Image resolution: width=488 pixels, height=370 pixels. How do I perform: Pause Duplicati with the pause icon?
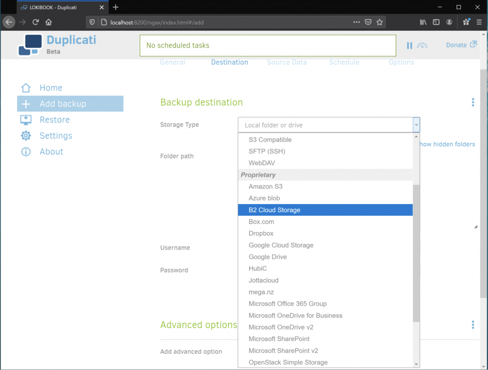tap(409, 45)
